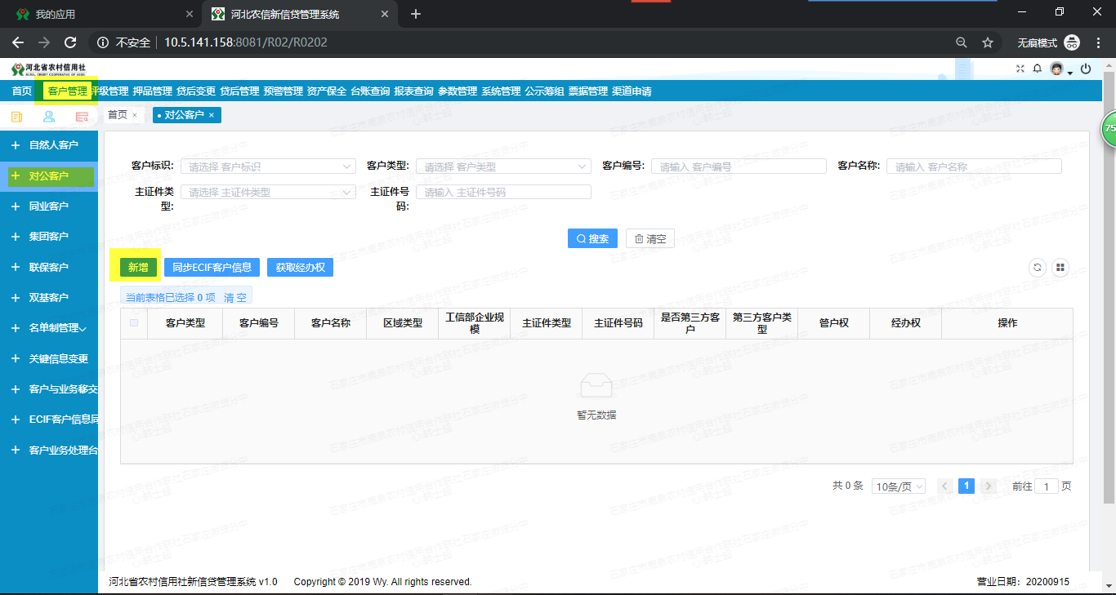Click the blue user icon in sidebar strip

[x=48, y=117]
